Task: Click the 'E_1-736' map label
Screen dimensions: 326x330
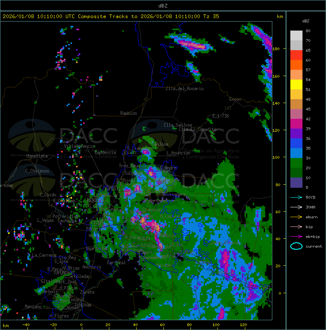Action: click(x=221, y=116)
